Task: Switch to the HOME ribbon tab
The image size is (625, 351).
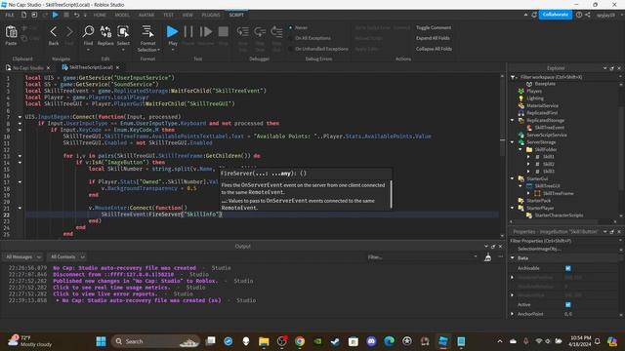Action: tap(100, 15)
